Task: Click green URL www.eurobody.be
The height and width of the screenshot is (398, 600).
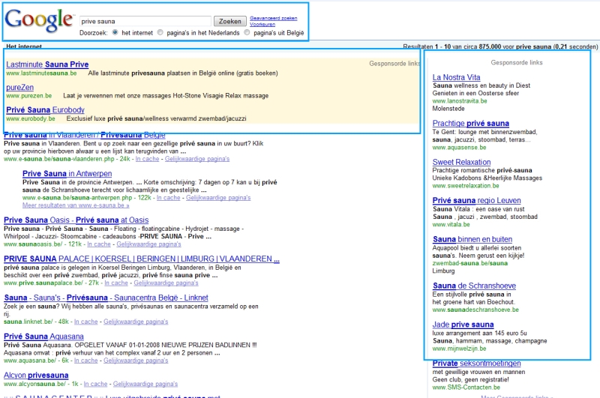Action: [x=31, y=118]
